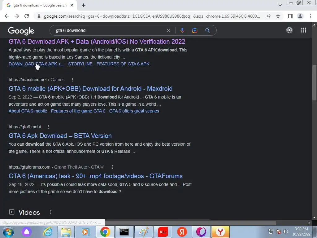Open Yandex app with red Я icon

pos(182,232)
